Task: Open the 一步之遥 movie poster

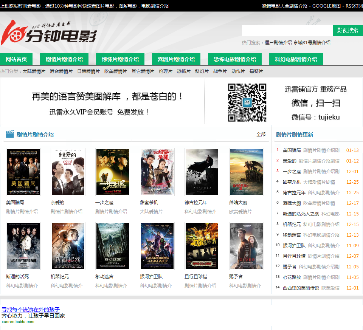Action: (x=113, y=172)
